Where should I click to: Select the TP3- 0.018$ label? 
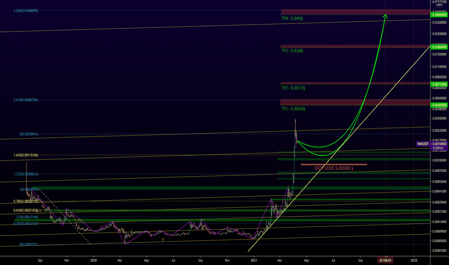(292, 51)
